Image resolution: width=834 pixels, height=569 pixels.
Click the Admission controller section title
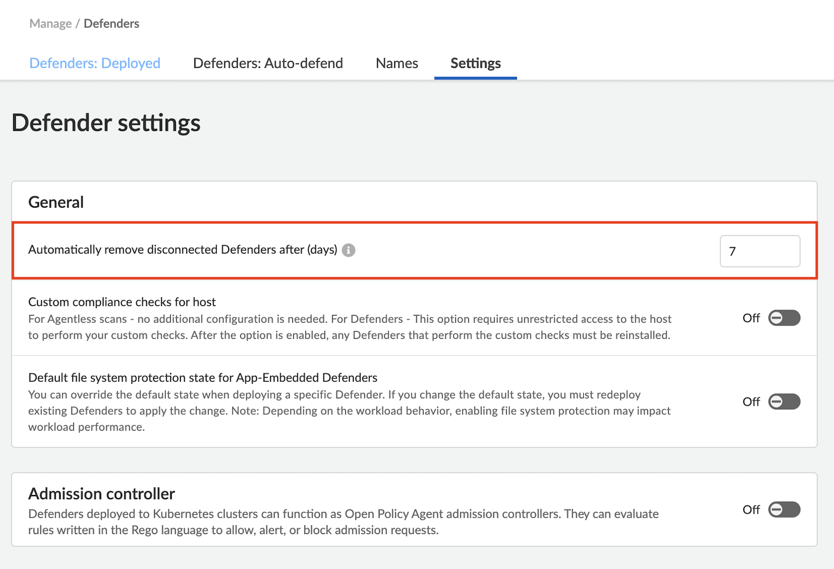pos(101,493)
